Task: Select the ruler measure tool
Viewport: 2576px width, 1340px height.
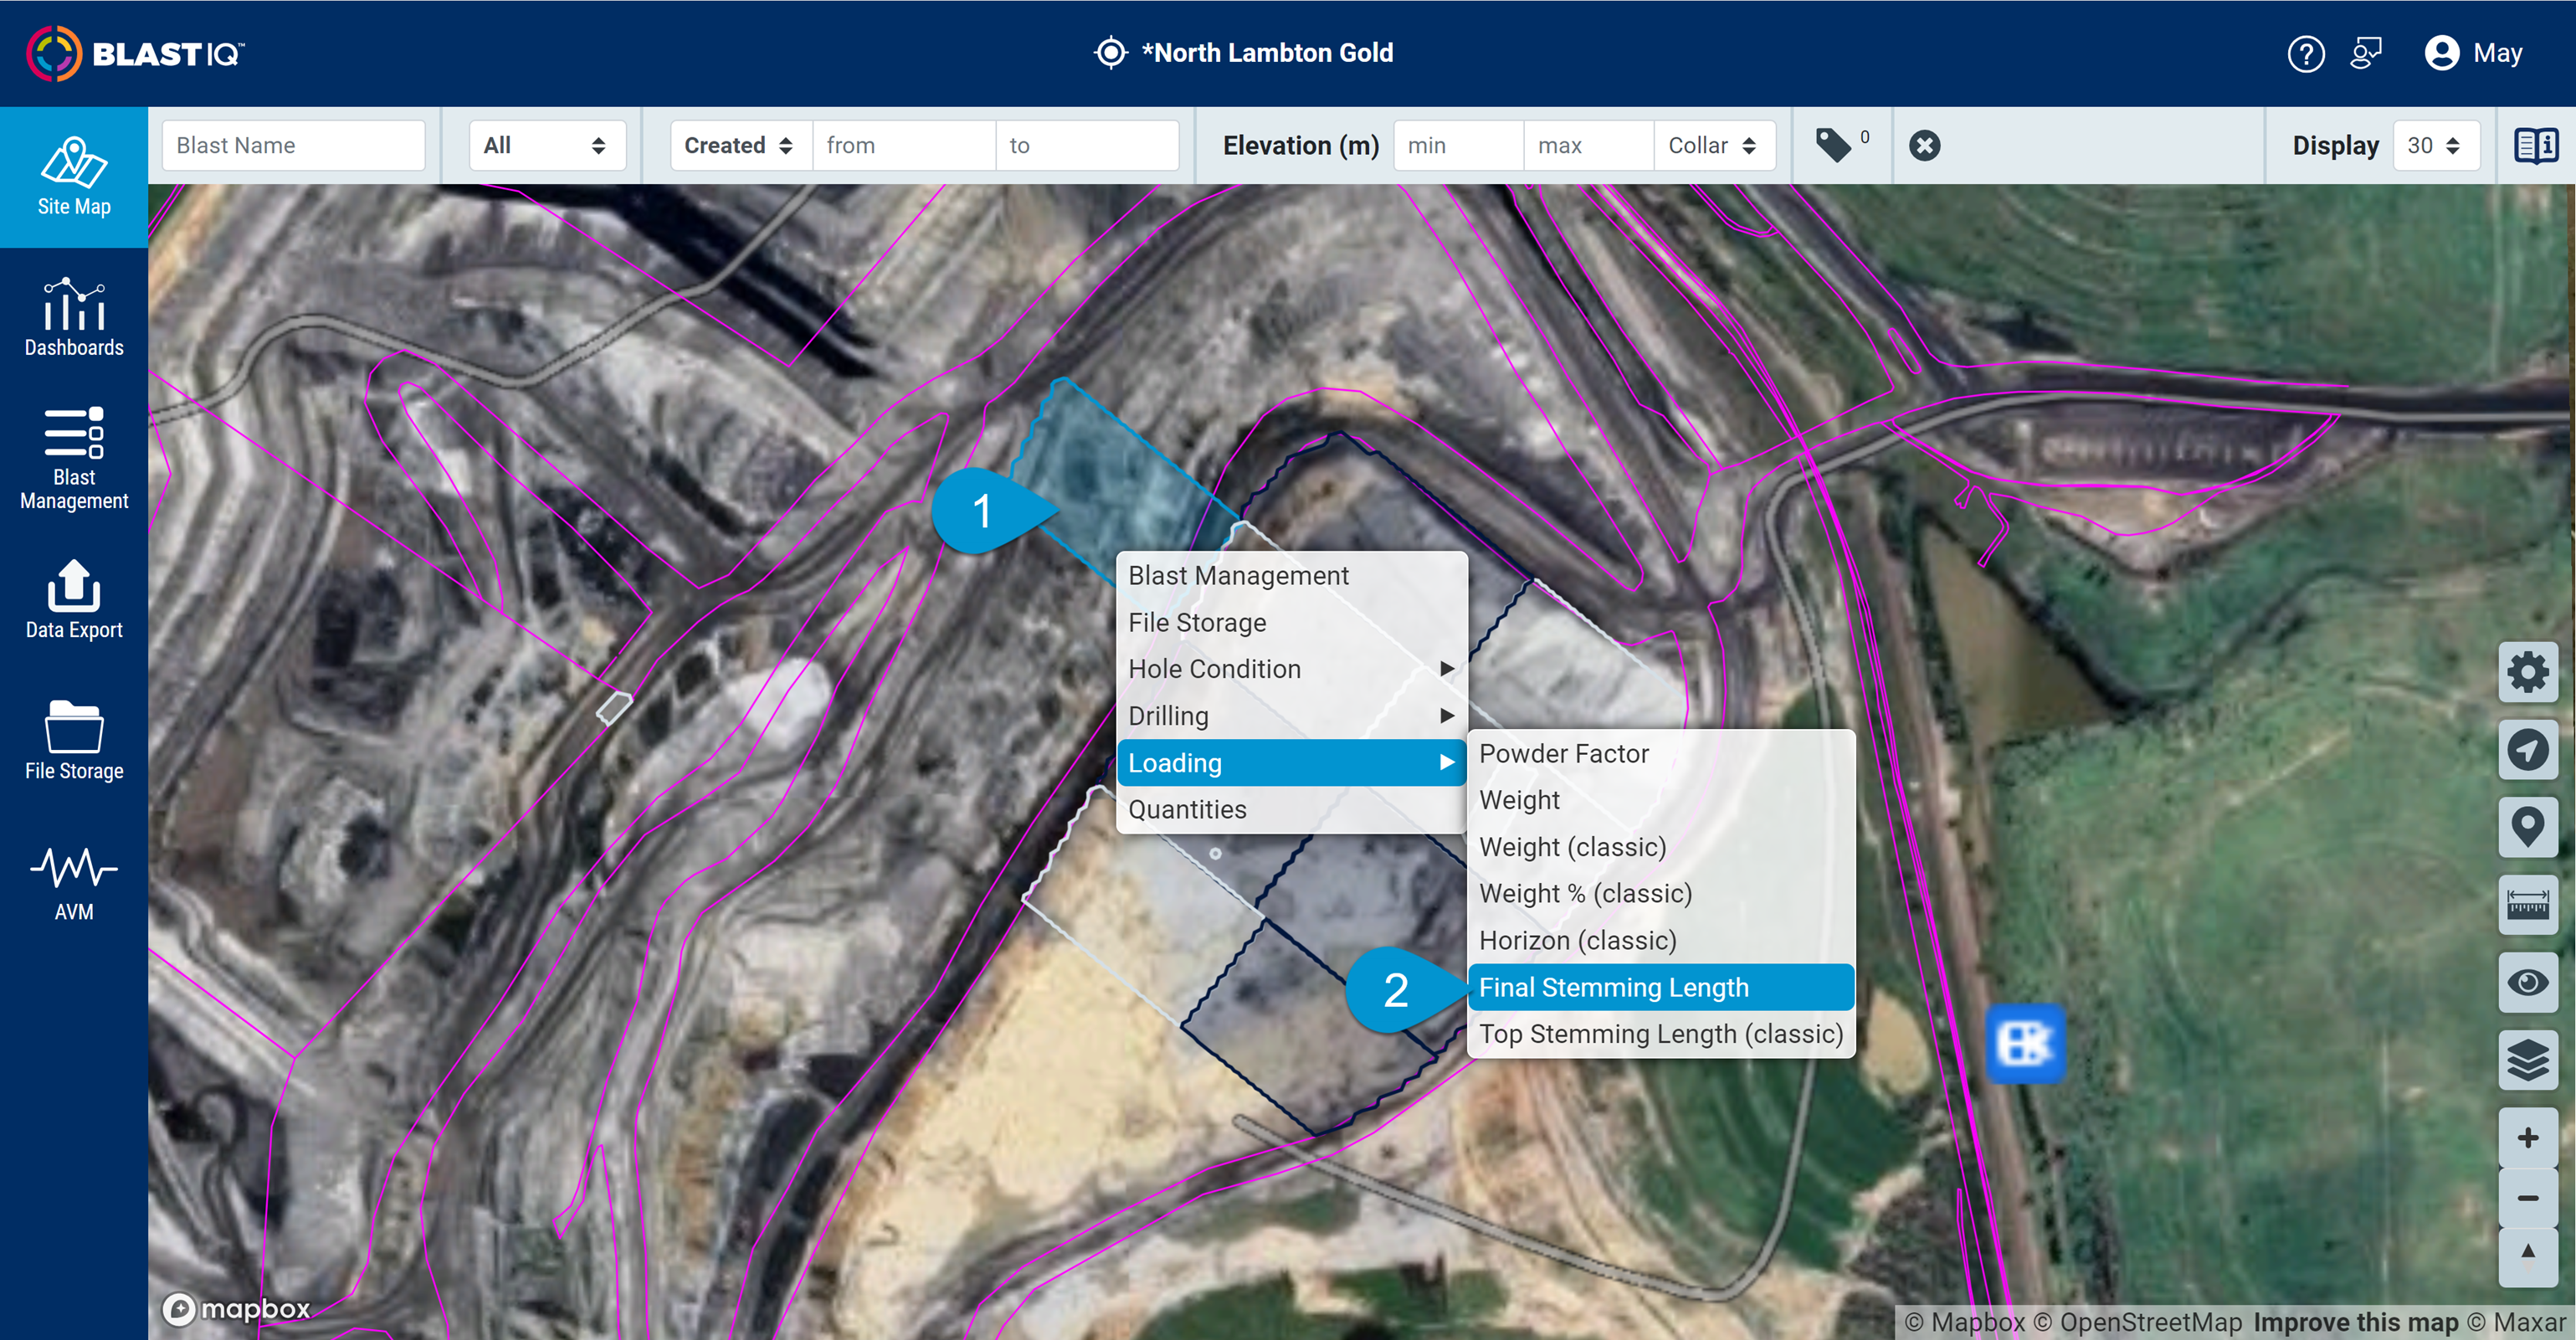Action: pyautogui.click(x=2528, y=905)
